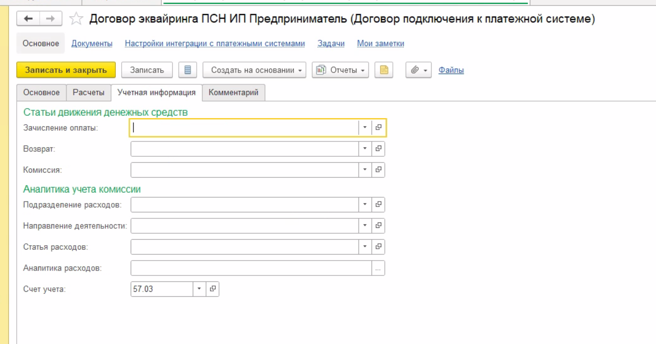
Task: Click the back navigation arrow
Action: point(29,19)
